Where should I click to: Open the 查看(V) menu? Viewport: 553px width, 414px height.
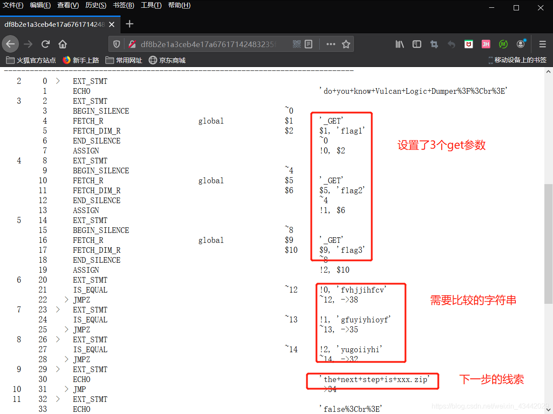[x=68, y=5]
